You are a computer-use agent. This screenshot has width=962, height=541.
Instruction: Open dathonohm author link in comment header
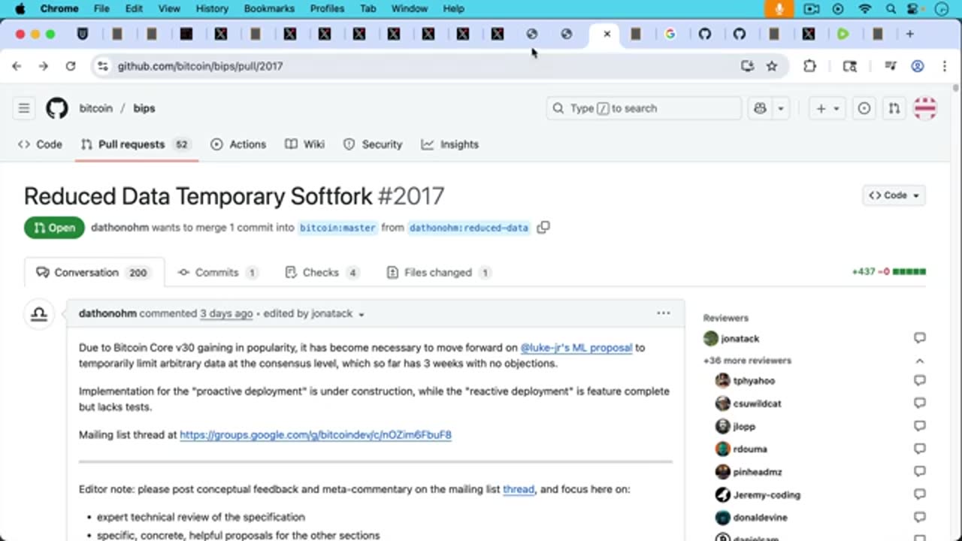tap(107, 313)
